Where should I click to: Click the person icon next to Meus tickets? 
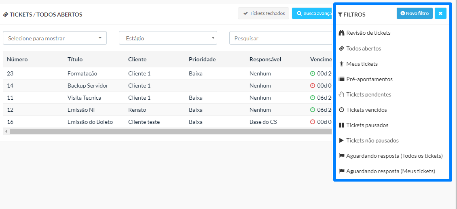pos(342,64)
